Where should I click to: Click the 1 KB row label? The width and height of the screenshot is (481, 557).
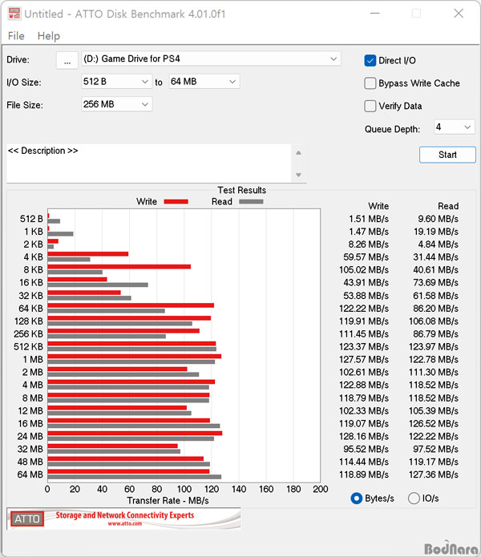[34, 232]
